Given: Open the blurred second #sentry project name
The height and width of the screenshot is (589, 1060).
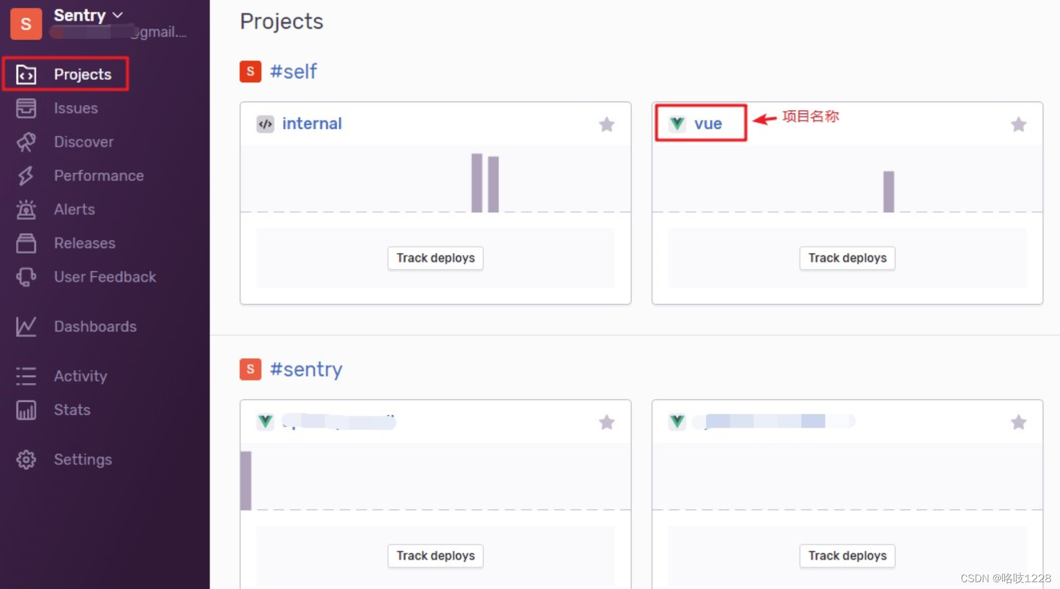Looking at the screenshot, I should (775, 422).
